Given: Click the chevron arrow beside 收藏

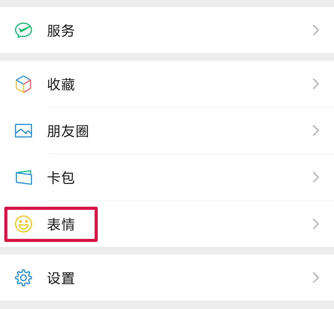Looking at the screenshot, I should (316, 84).
